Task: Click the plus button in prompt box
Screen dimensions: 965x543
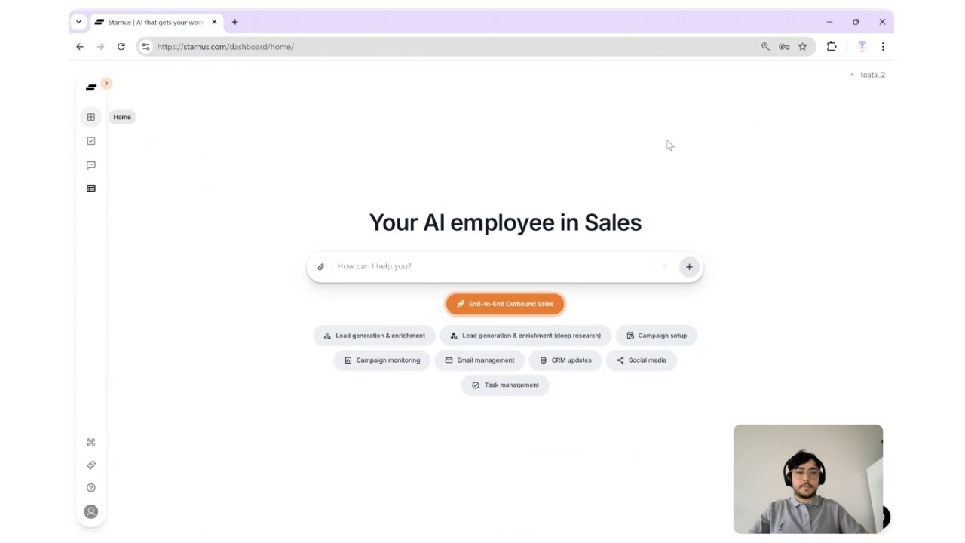Action: pyautogui.click(x=689, y=267)
